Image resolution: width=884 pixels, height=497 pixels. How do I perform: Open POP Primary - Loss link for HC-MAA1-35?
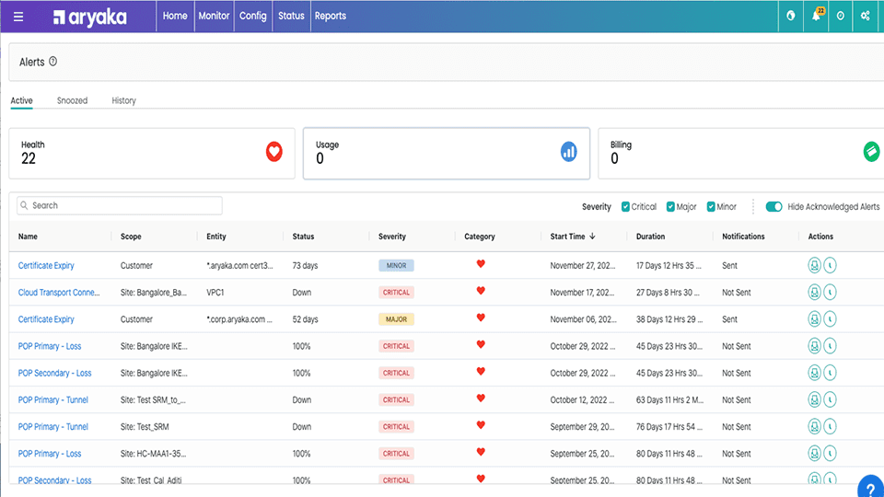point(50,454)
